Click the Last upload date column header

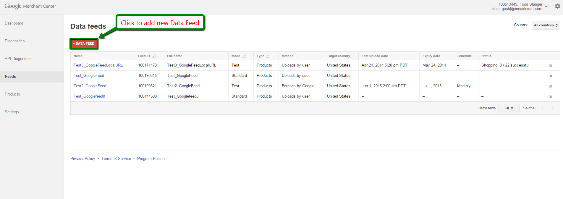(x=375, y=56)
